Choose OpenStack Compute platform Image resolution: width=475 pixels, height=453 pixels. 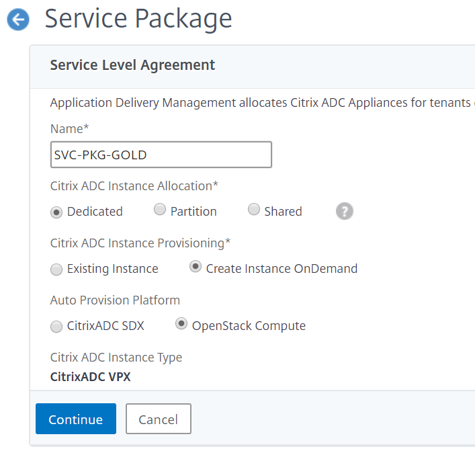(x=181, y=323)
